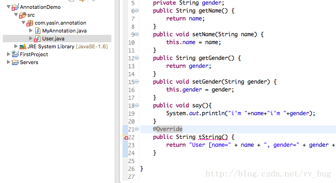Click line number 19 in the gutter
The width and height of the screenshot is (336, 183).
[x=131, y=113]
